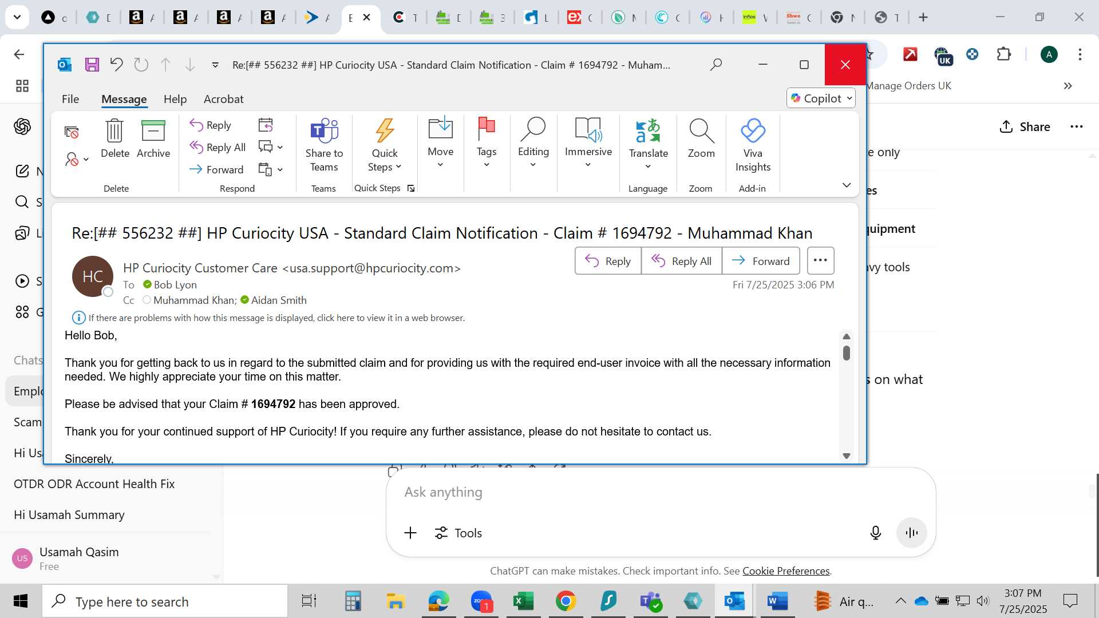Open the File menu

tap(70, 99)
